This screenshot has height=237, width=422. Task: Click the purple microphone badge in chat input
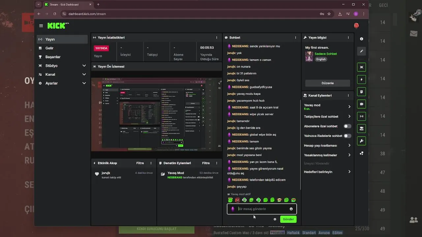point(232,209)
